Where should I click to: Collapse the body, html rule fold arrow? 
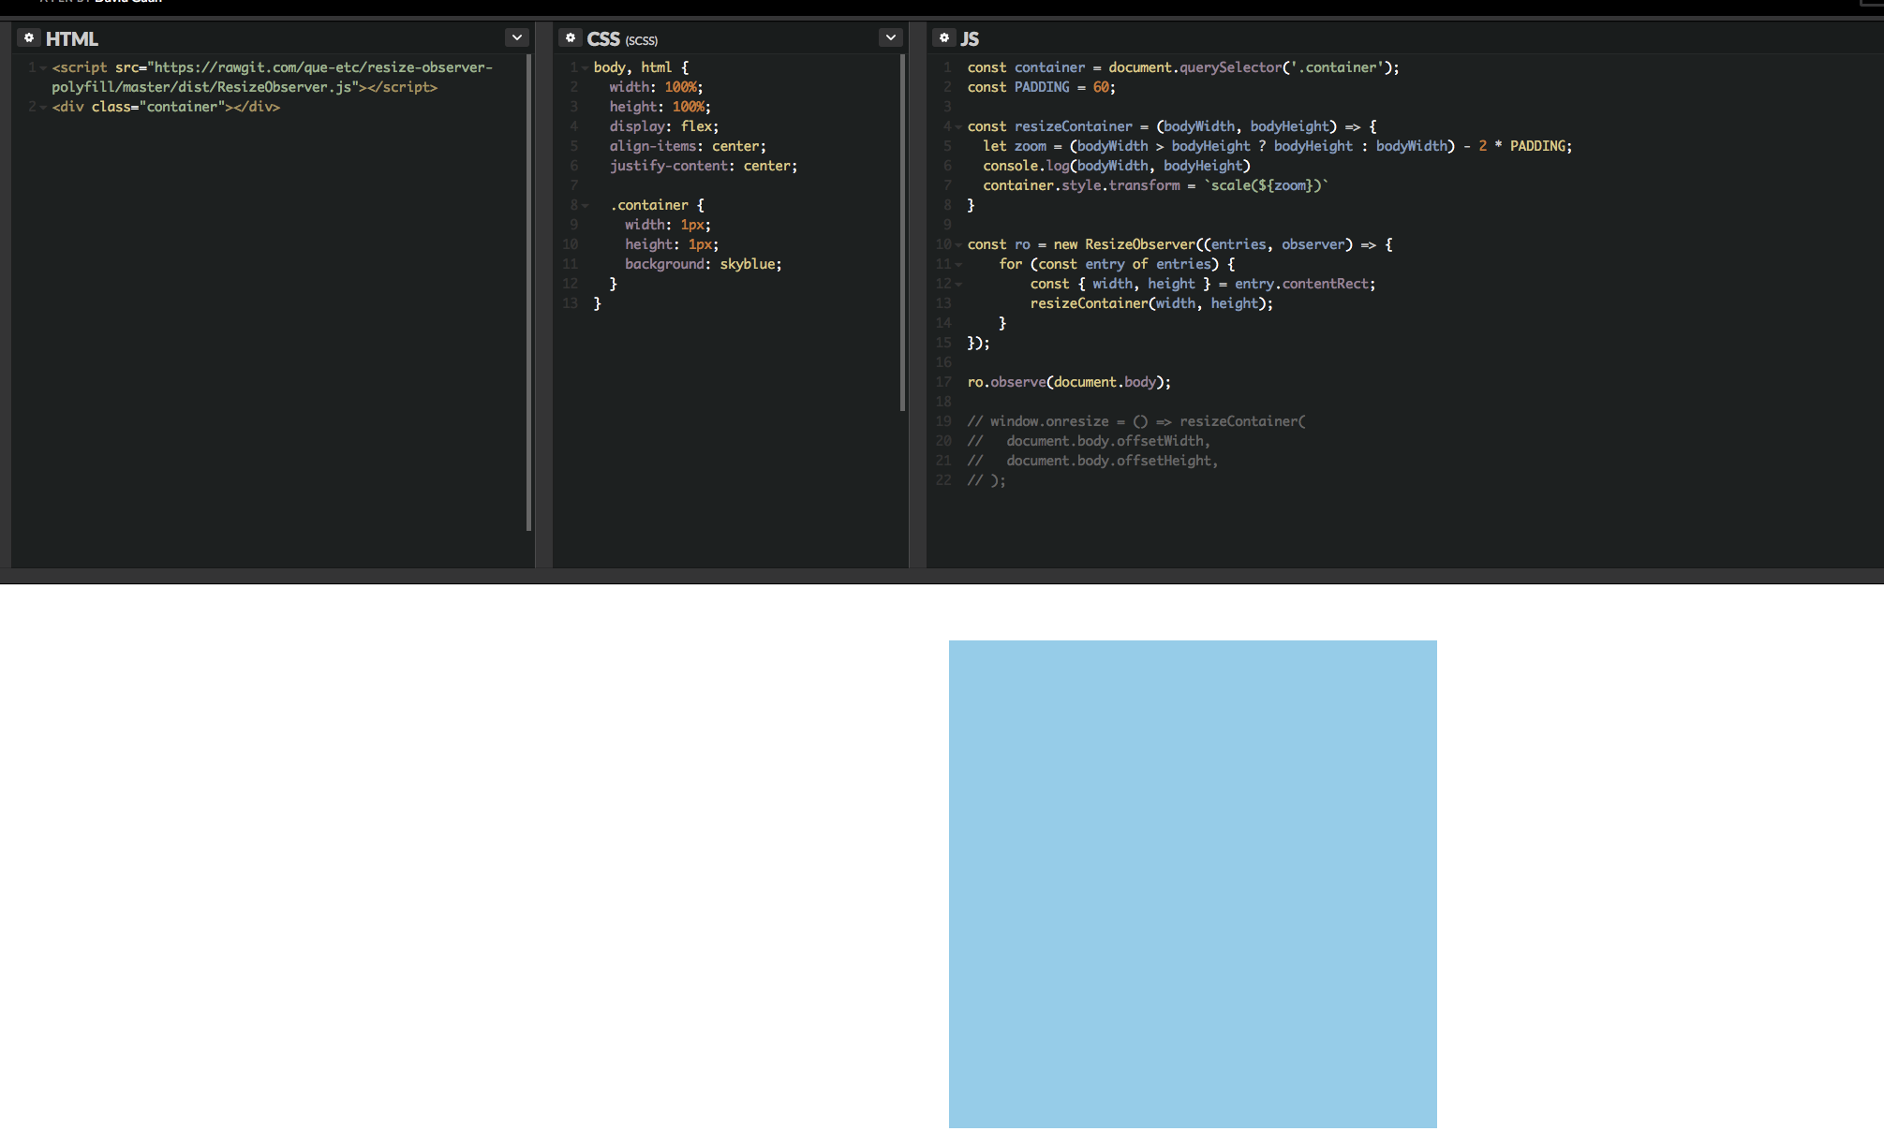pyautogui.click(x=586, y=68)
